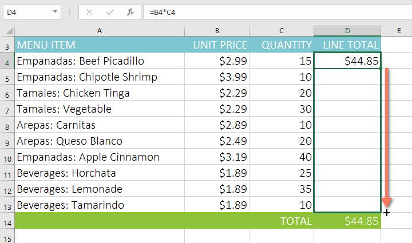Select the LINE TOTAL header cell
Viewport: 412px width, 243px height.
click(347, 45)
